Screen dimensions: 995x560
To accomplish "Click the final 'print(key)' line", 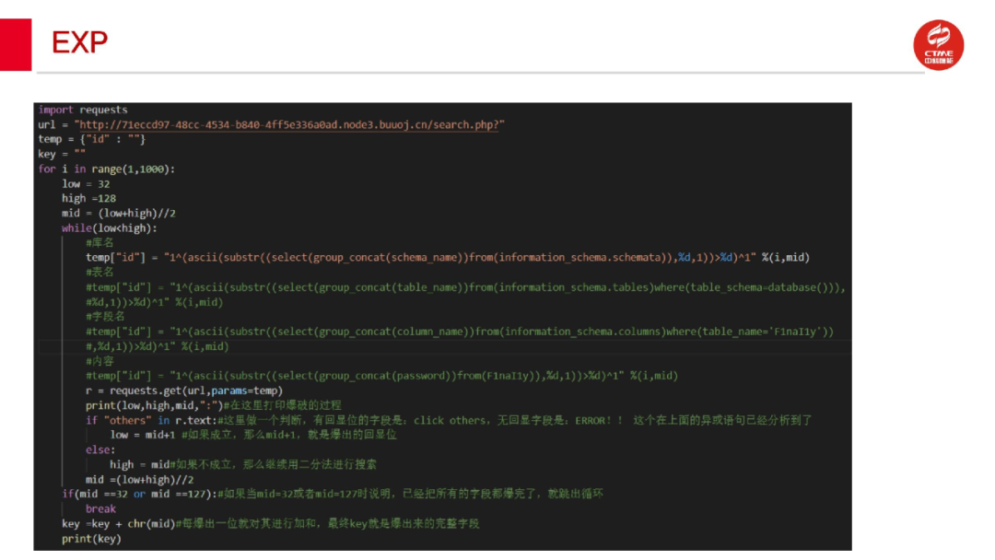I will 91,539.
